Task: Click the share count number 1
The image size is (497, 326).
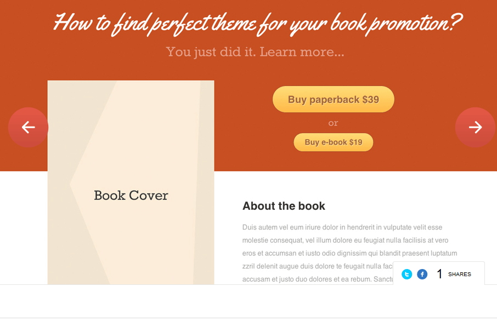Action: (439, 274)
